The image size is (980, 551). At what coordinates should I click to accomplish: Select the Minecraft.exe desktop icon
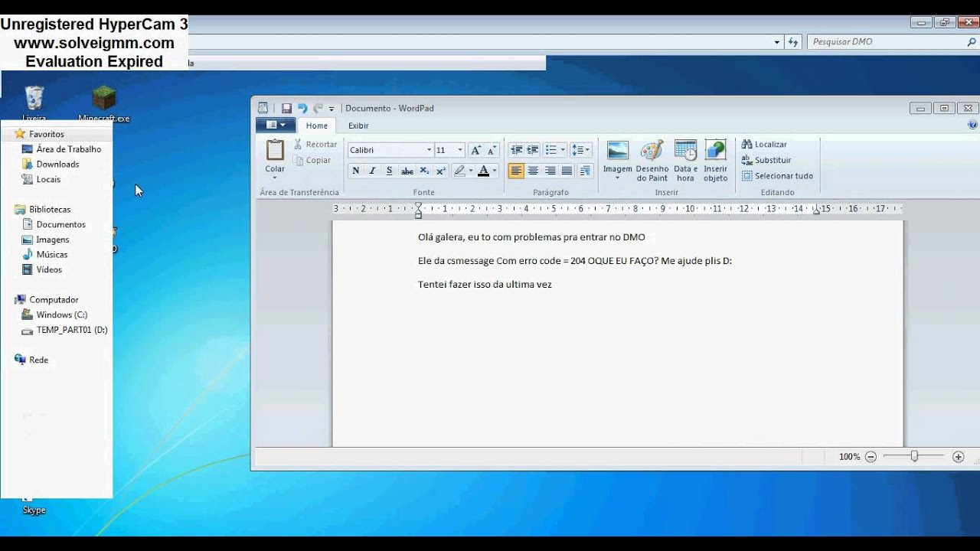pyautogui.click(x=104, y=103)
